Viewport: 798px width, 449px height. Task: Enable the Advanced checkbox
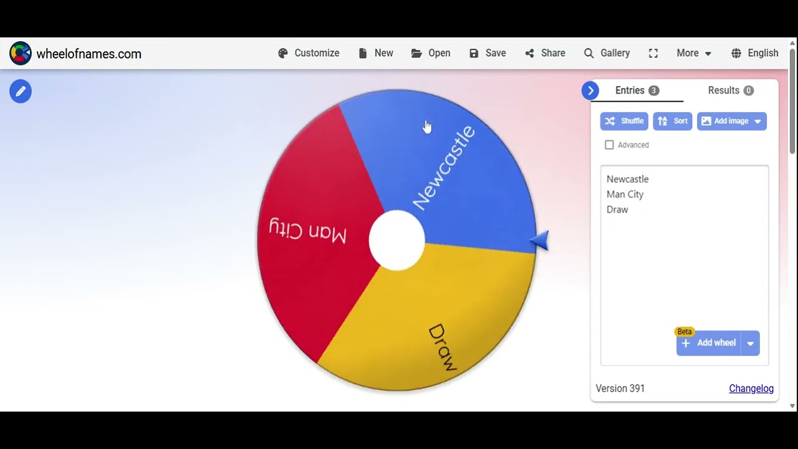tap(609, 145)
